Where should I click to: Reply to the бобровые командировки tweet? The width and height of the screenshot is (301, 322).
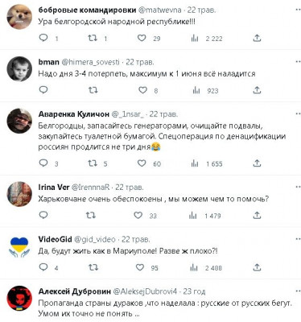pyautogui.click(x=43, y=38)
